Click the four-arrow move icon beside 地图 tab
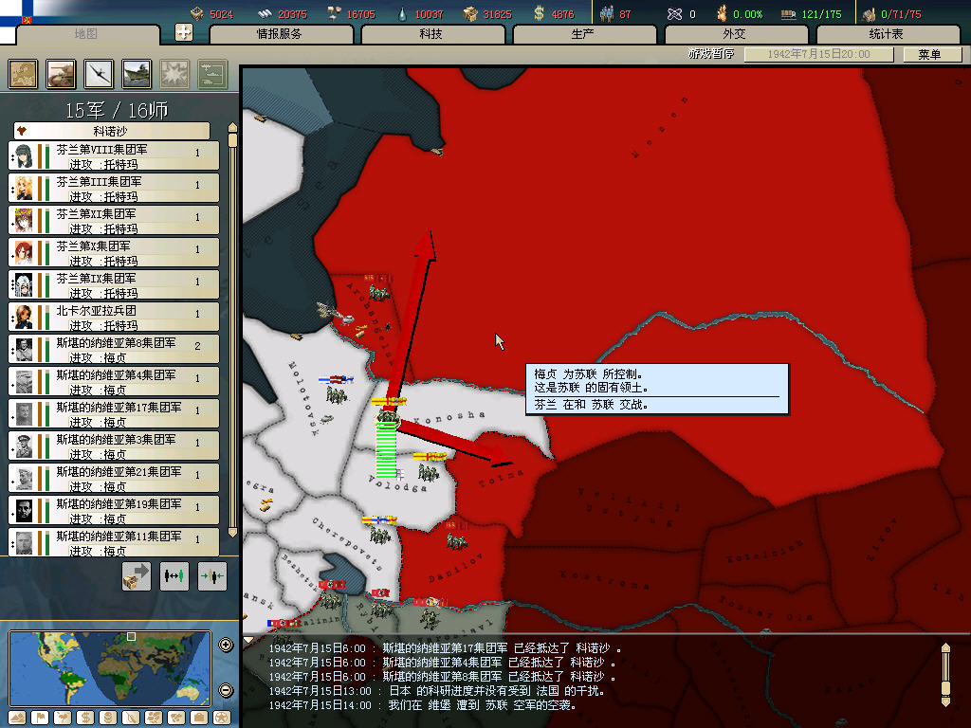The image size is (971, 728). pos(184,32)
